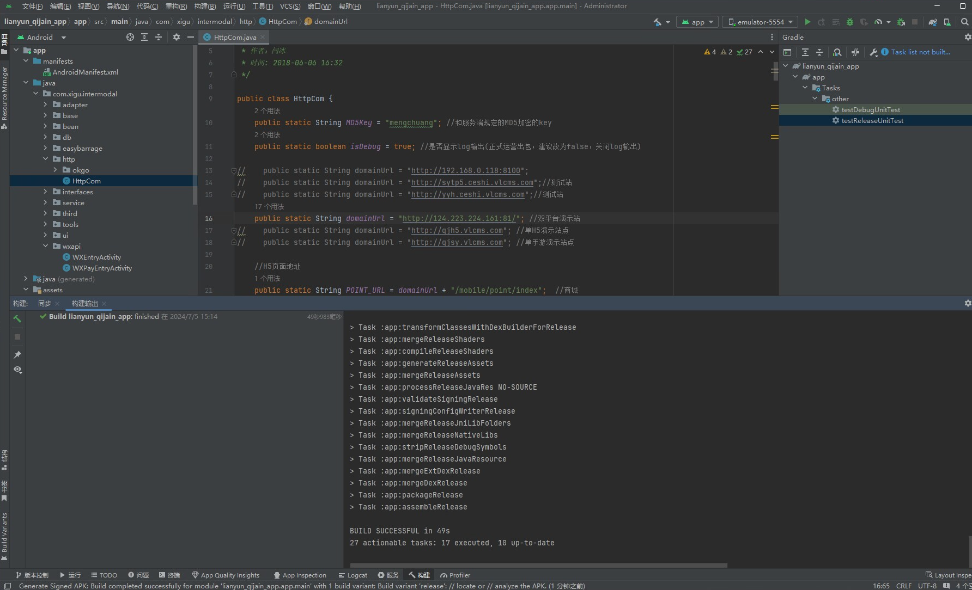Viewport: 972px width, 590px height.
Task: Sync project with Gradle files elephant icon
Action: [x=933, y=22]
